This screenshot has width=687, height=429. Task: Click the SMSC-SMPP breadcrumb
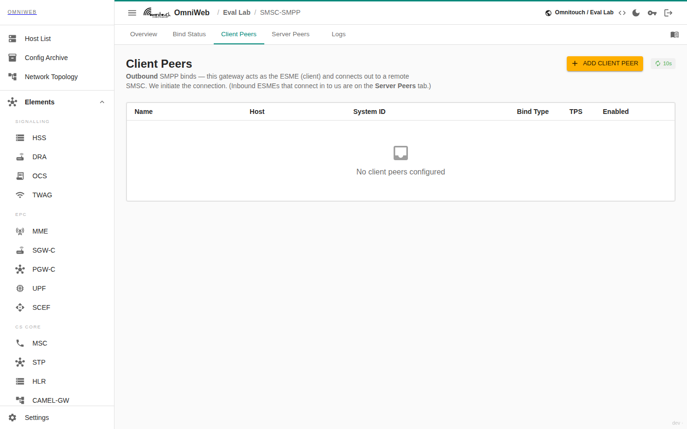(280, 12)
